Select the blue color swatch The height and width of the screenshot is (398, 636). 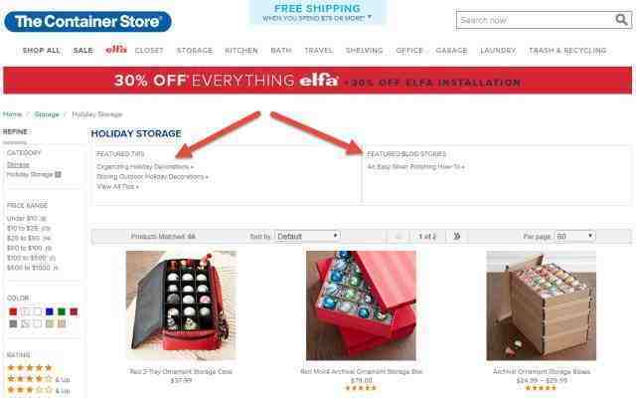tap(50, 311)
